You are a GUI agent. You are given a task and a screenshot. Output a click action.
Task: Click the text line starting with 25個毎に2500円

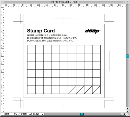click(52, 38)
